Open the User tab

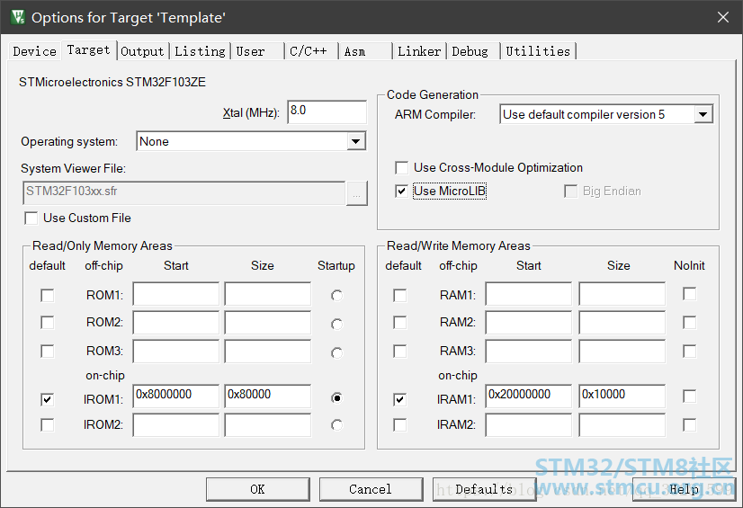pyautogui.click(x=257, y=51)
